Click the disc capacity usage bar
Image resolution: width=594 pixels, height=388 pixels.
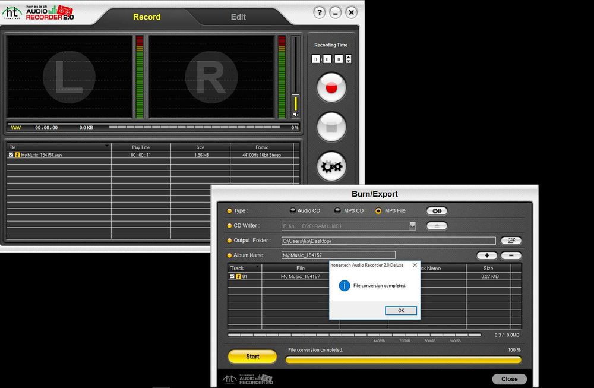coord(354,335)
